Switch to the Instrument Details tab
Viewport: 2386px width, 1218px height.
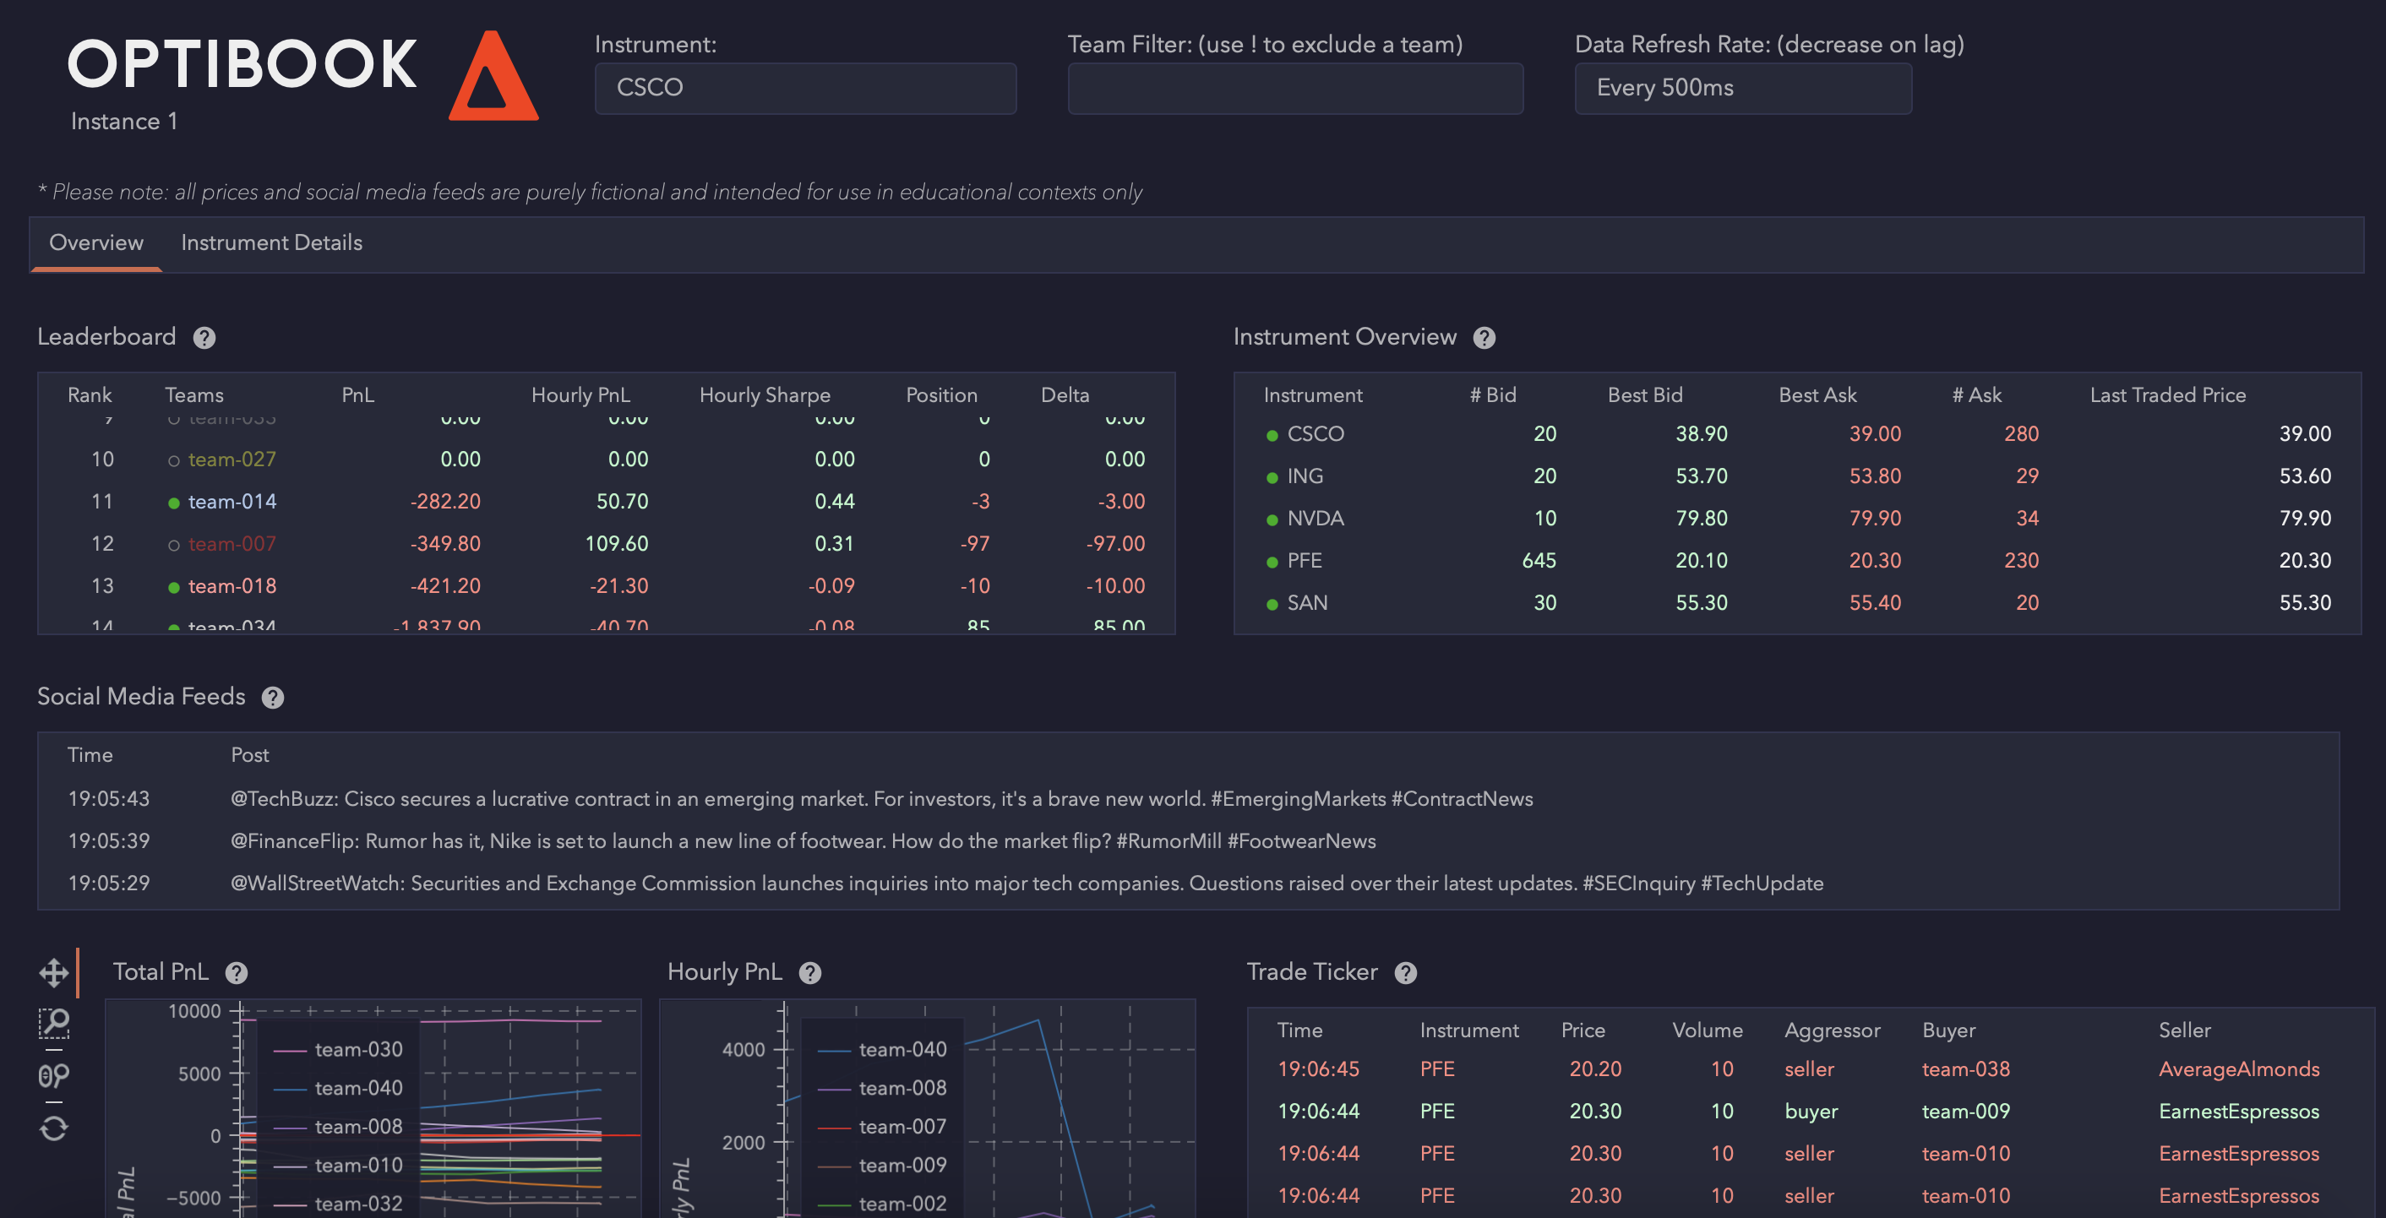[271, 242]
